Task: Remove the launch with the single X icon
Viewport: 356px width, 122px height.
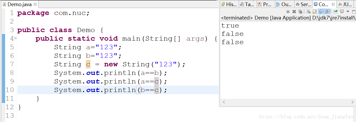Action: tap(294, 12)
